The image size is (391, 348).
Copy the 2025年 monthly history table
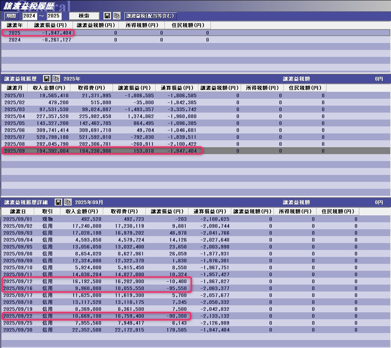[x=56, y=79]
